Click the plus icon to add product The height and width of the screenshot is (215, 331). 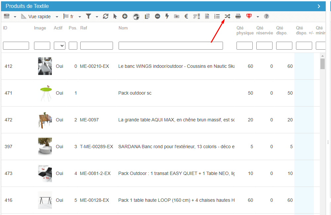click(125, 16)
